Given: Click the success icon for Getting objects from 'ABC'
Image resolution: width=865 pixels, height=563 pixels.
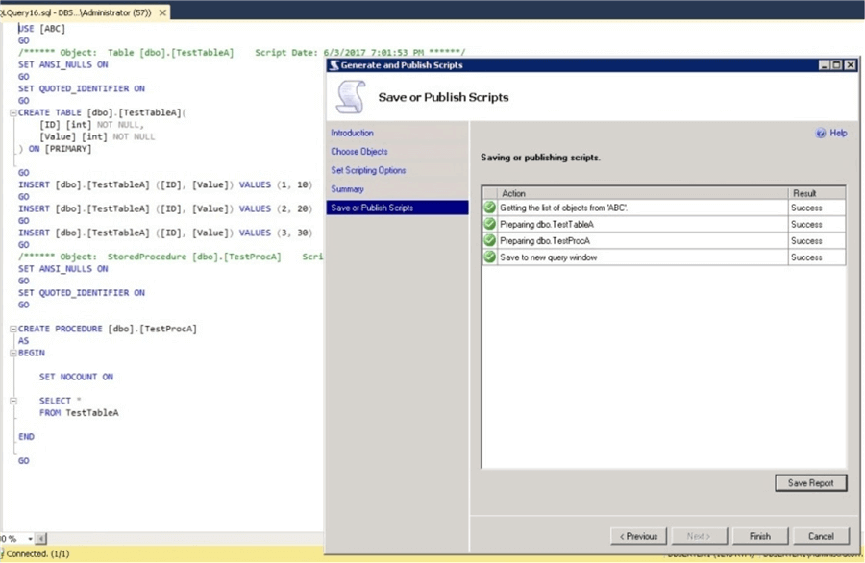Looking at the screenshot, I should coord(490,208).
